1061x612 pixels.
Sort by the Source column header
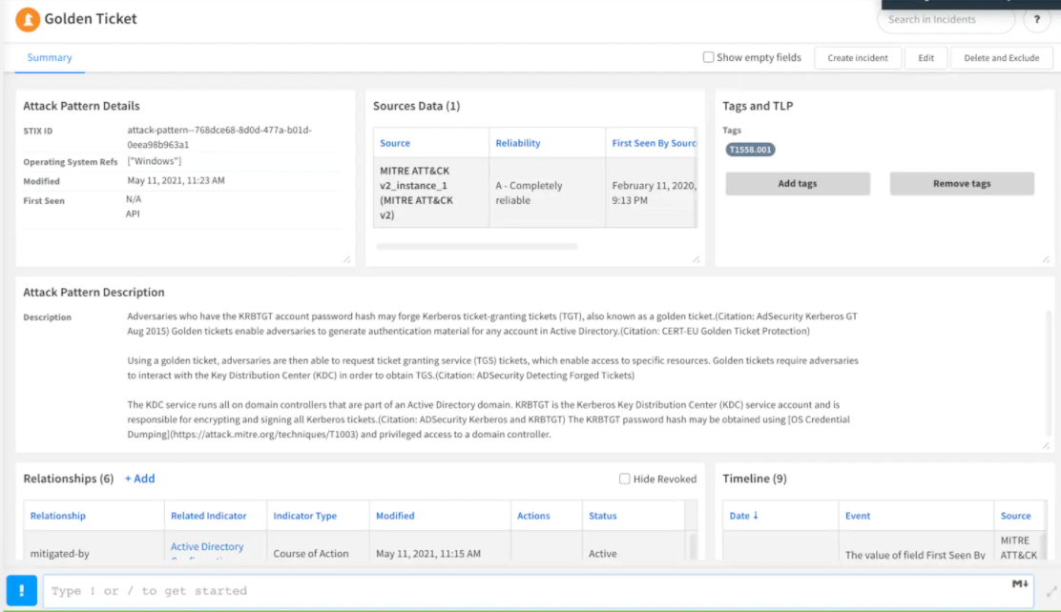point(395,143)
